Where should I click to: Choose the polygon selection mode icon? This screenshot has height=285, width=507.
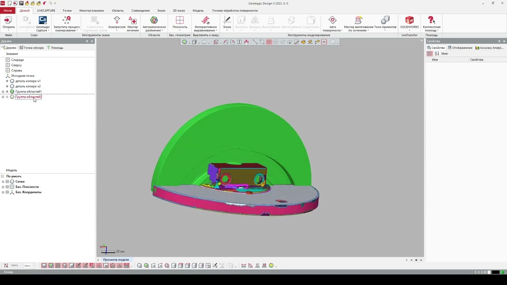tap(276, 42)
